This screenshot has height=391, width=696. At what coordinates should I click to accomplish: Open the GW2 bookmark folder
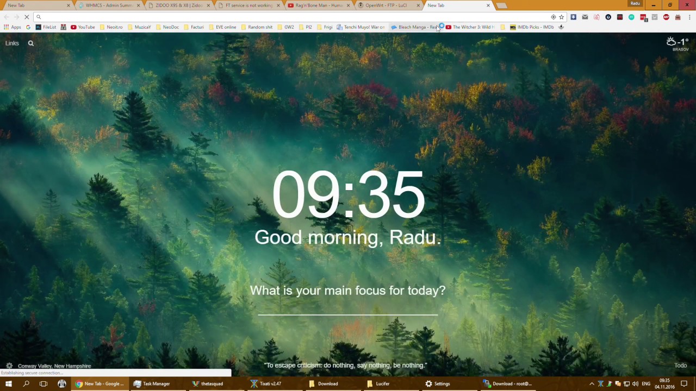pyautogui.click(x=285, y=27)
